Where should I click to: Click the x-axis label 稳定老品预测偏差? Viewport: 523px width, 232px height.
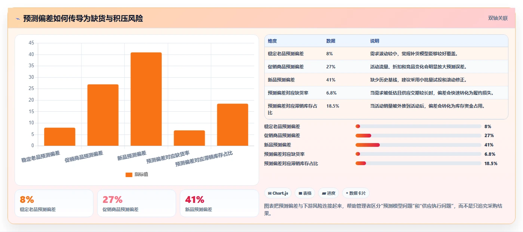coord(40,157)
